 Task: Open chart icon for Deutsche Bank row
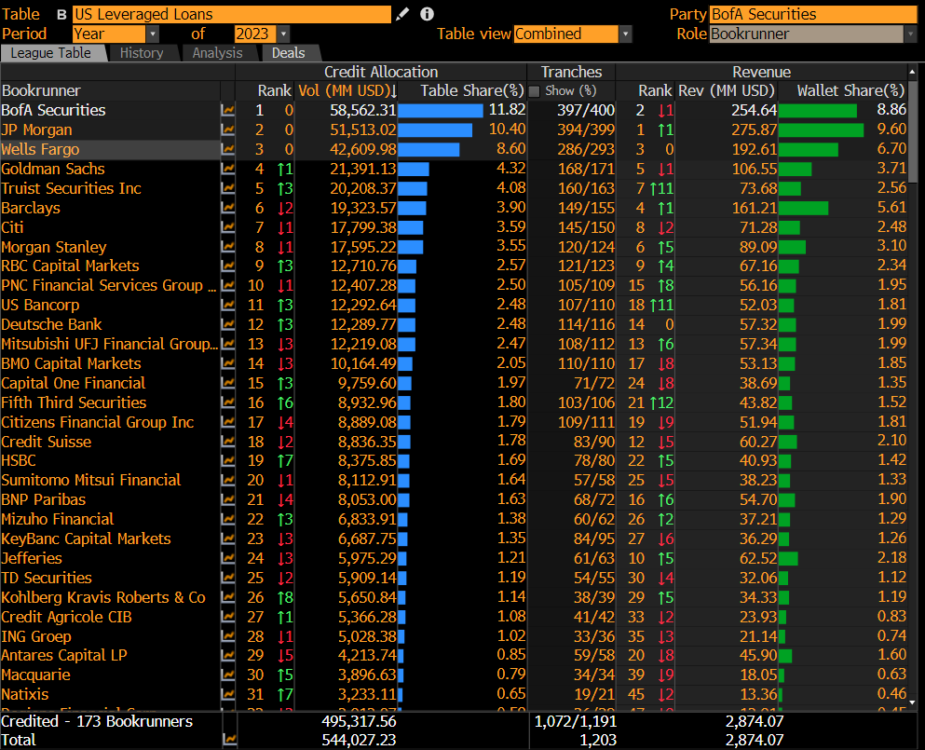[x=227, y=324]
